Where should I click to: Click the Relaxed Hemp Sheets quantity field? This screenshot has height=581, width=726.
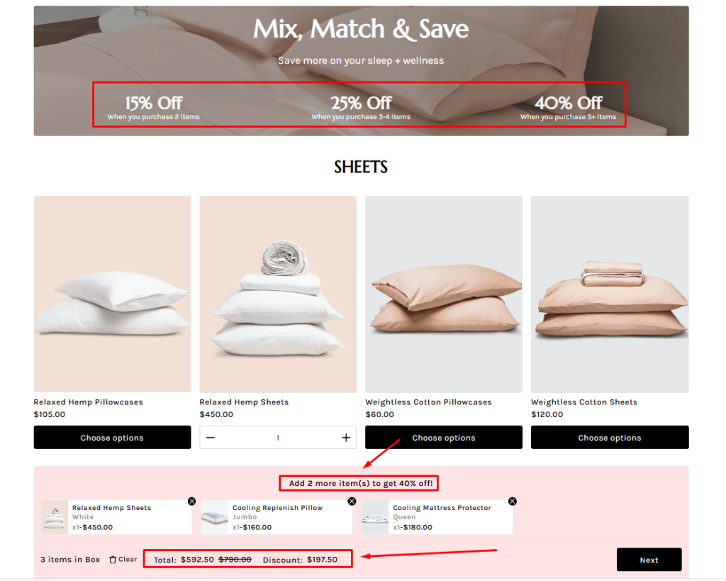(x=278, y=438)
